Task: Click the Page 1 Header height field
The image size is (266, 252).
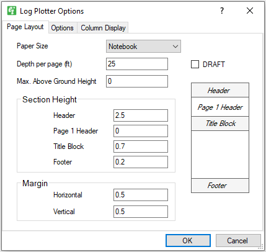Action: 141,131
